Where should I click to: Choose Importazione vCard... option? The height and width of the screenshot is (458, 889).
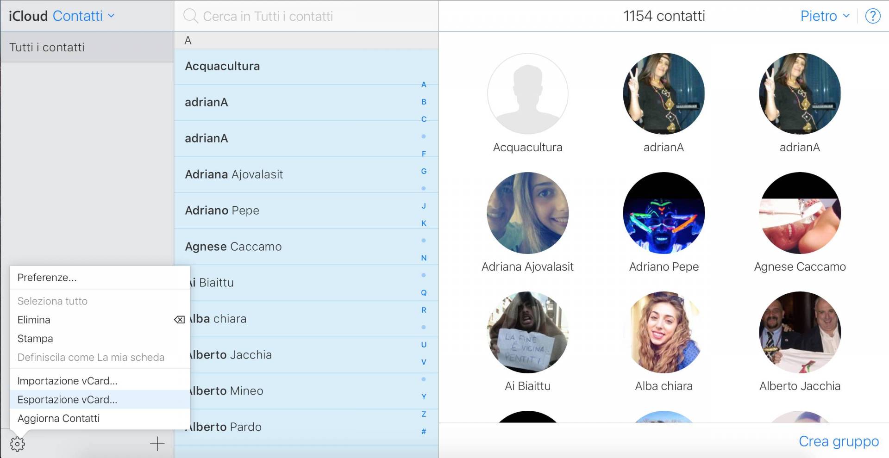pos(100,381)
